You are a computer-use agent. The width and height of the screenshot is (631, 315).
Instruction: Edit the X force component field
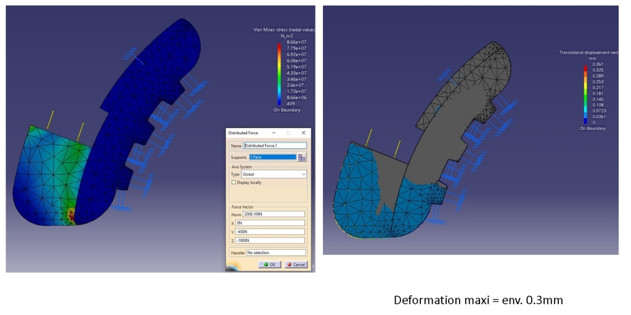click(x=270, y=223)
